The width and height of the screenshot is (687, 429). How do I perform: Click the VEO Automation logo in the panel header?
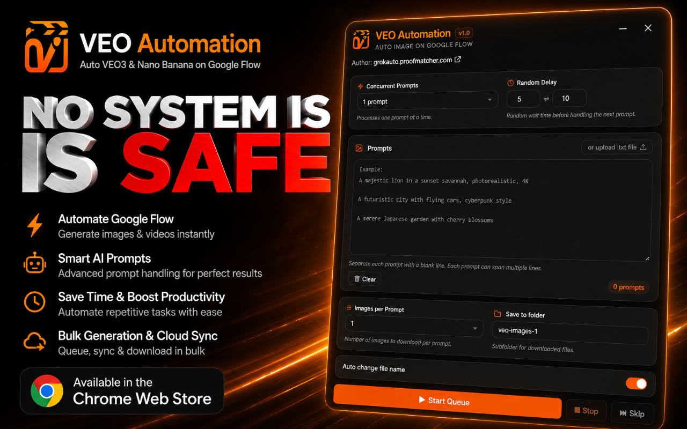(361, 40)
